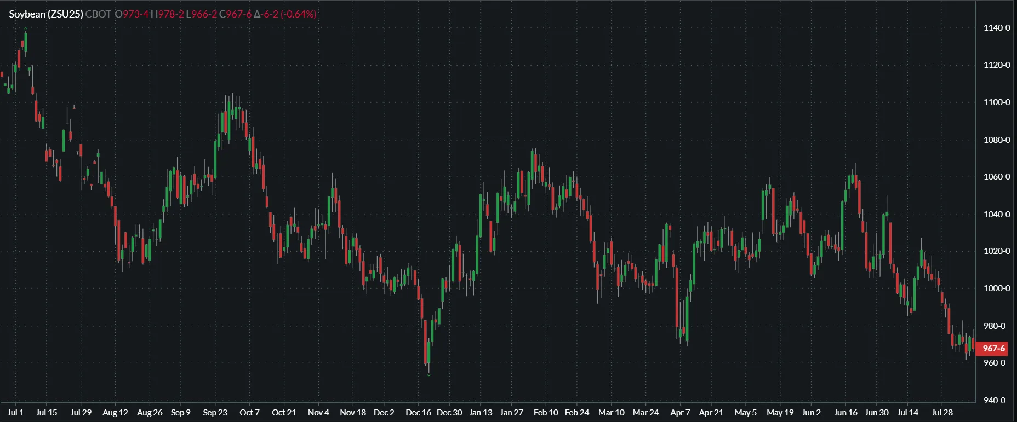Select the open value O973-4
This screenshot has width=1017, height=422.
132,14
